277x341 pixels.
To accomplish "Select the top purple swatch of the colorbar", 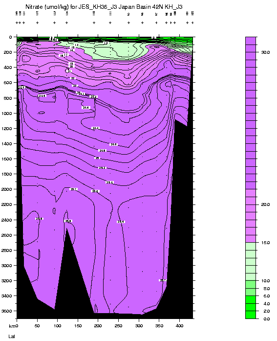I will pos(251,41).
